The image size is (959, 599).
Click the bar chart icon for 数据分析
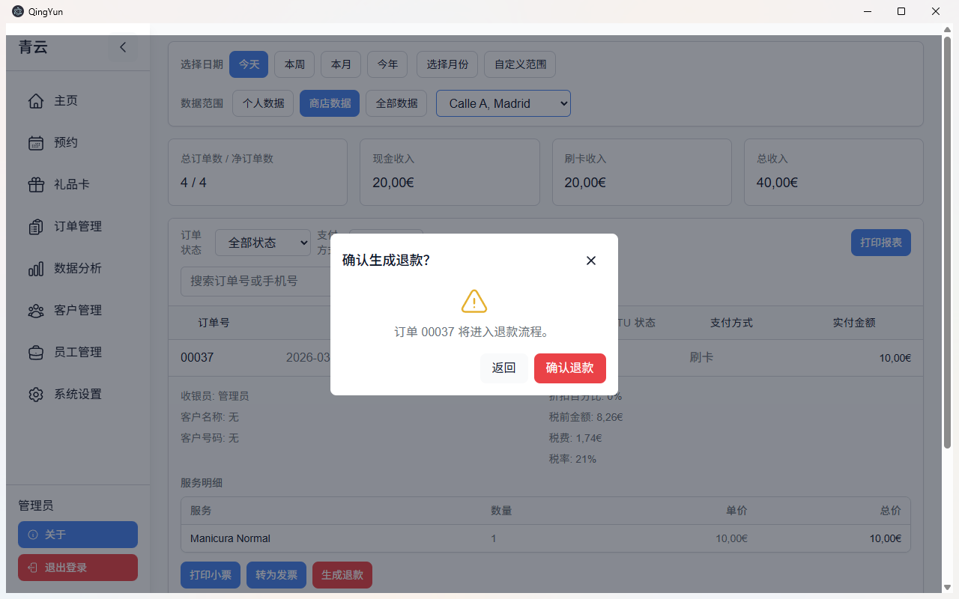[36, 269]
